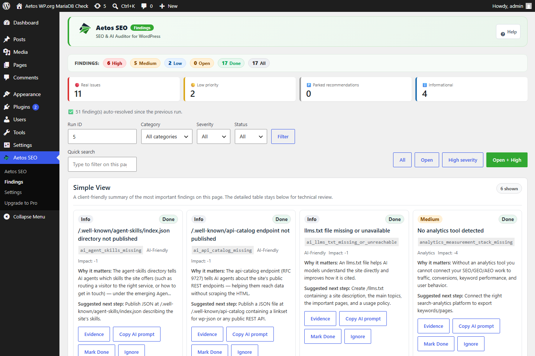Copy AI prompt for api-catalog endpoint finding
This screenshot has height=356, width=535.
(250, 334)
